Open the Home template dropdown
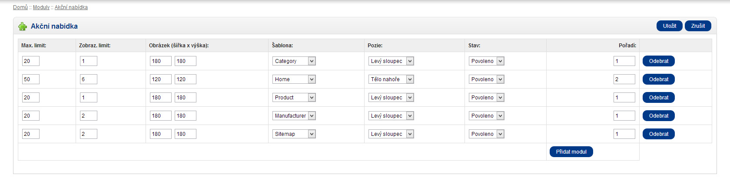Viewport: 730px width, 194px height. 294,79
